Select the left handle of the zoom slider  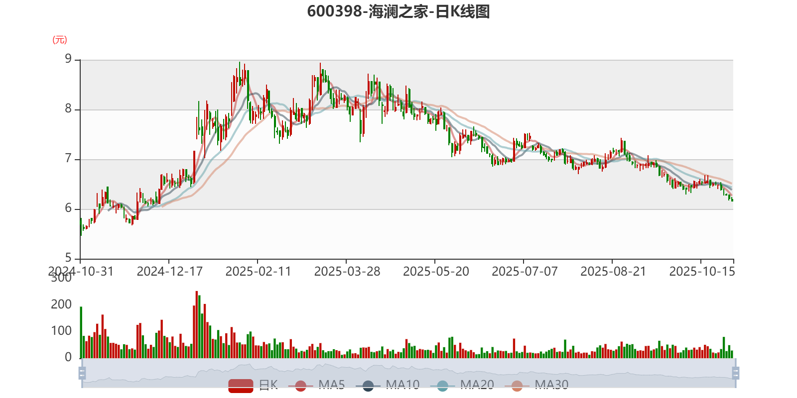[x=82, y=373]
